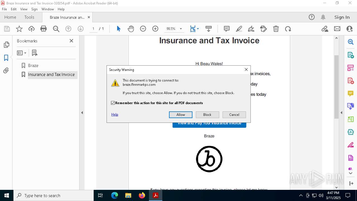Image resolution: width=357 pixels, height=201 pixels.
Task: Click Cancel in Security Warning dialog
Action: pos(234,115)
